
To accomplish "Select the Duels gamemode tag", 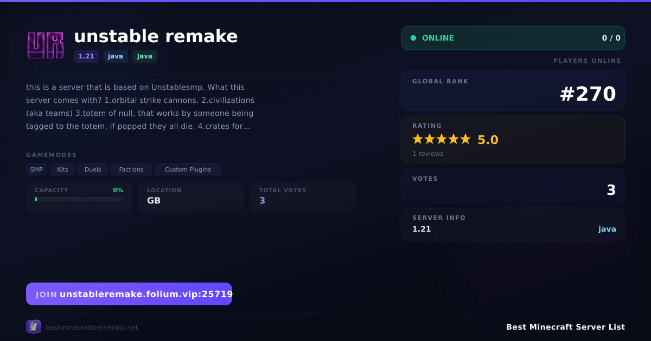I will (x=93, y=169).
